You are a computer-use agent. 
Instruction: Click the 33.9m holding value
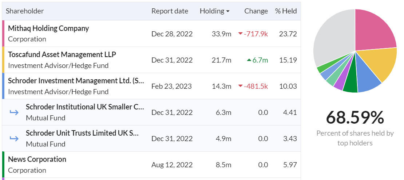[222, 34]
